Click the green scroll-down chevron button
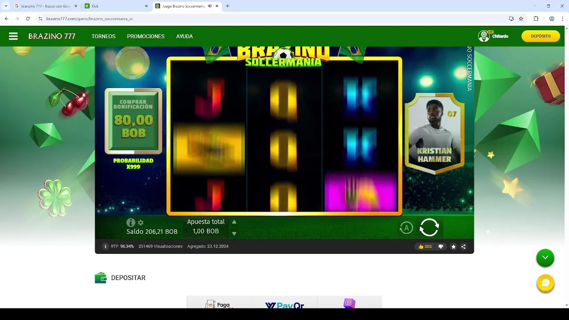 (x=545, y=258)
